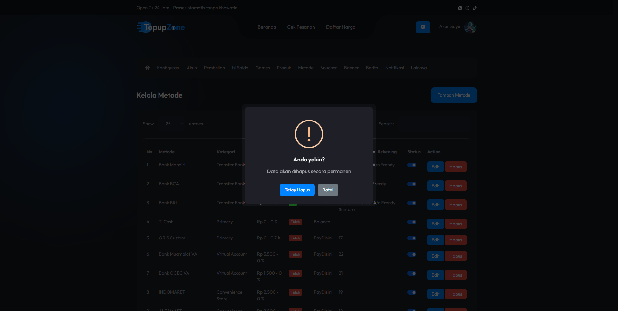Viewport: 618px width, 311px height.
Task: Open the Produk menu
Action: coord(284,68)
